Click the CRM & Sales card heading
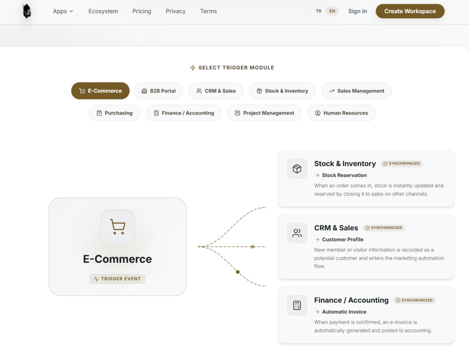The image size is (469, 352). click(336, 228)
